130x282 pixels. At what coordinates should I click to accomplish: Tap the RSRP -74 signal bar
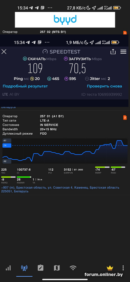point(102,167)
